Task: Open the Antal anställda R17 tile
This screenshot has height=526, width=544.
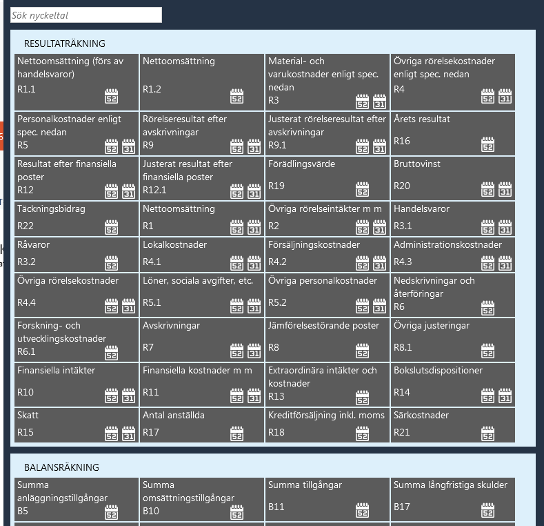Action: click(x=202, y=425)
